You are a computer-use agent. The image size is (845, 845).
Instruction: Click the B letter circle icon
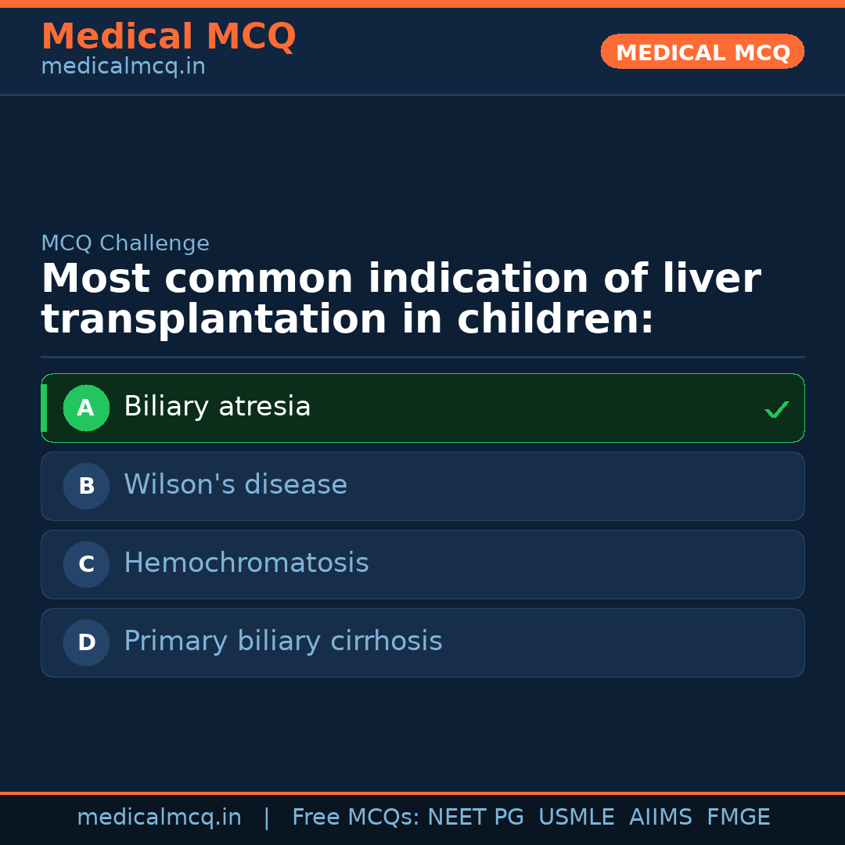pyautogui.click(x=86, y=486)
